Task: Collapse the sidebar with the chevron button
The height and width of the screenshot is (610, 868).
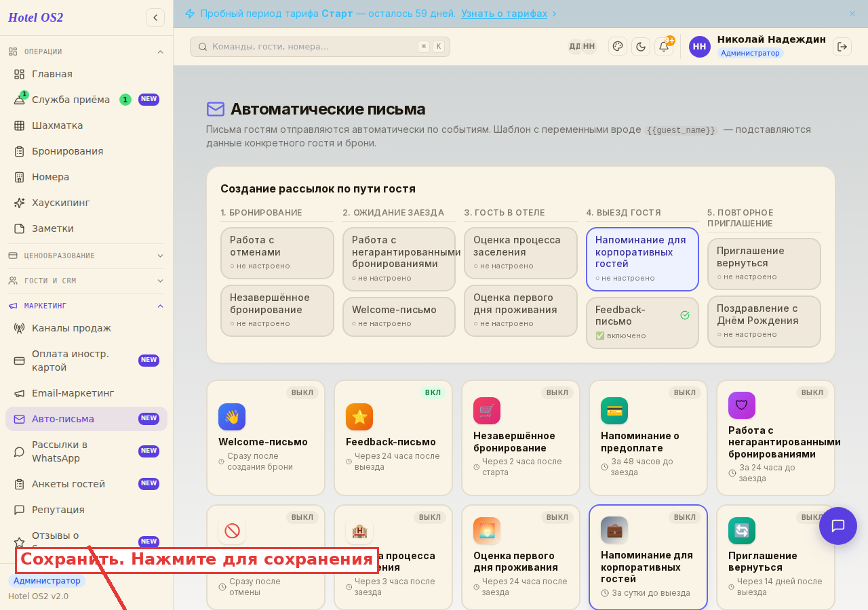Action: pyautogui.click(x=155, y=18)
